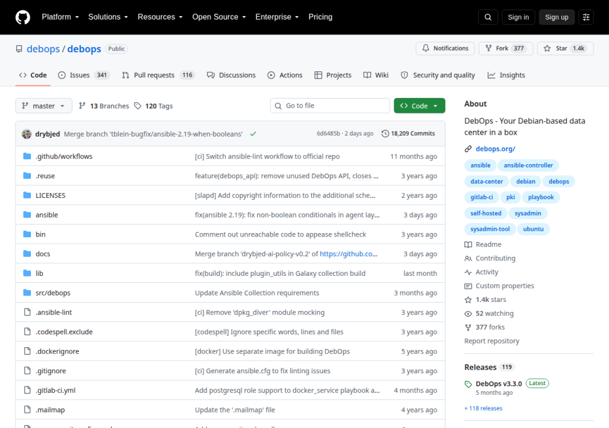Open the DebOps v3.3.0 release

(499, 384)
